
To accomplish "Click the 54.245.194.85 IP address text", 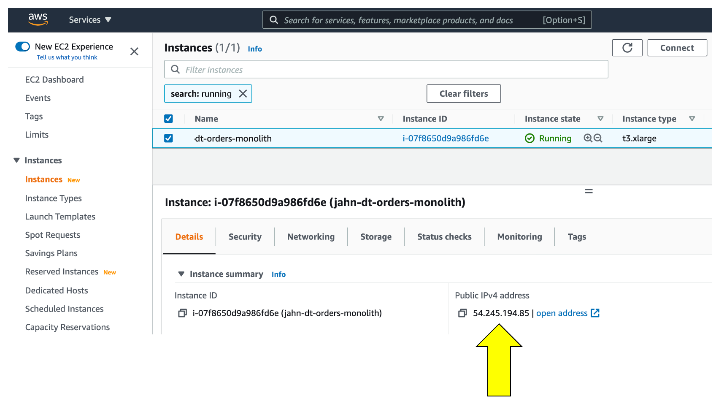I will pos(501,313).
